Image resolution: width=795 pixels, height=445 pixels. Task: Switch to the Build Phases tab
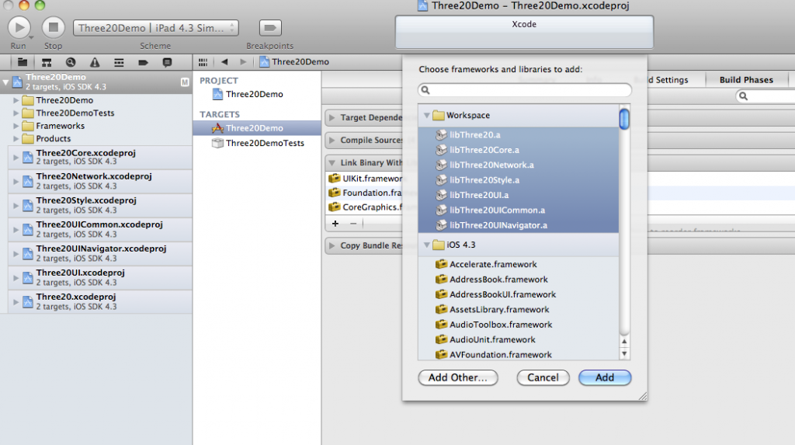point(746,80)
